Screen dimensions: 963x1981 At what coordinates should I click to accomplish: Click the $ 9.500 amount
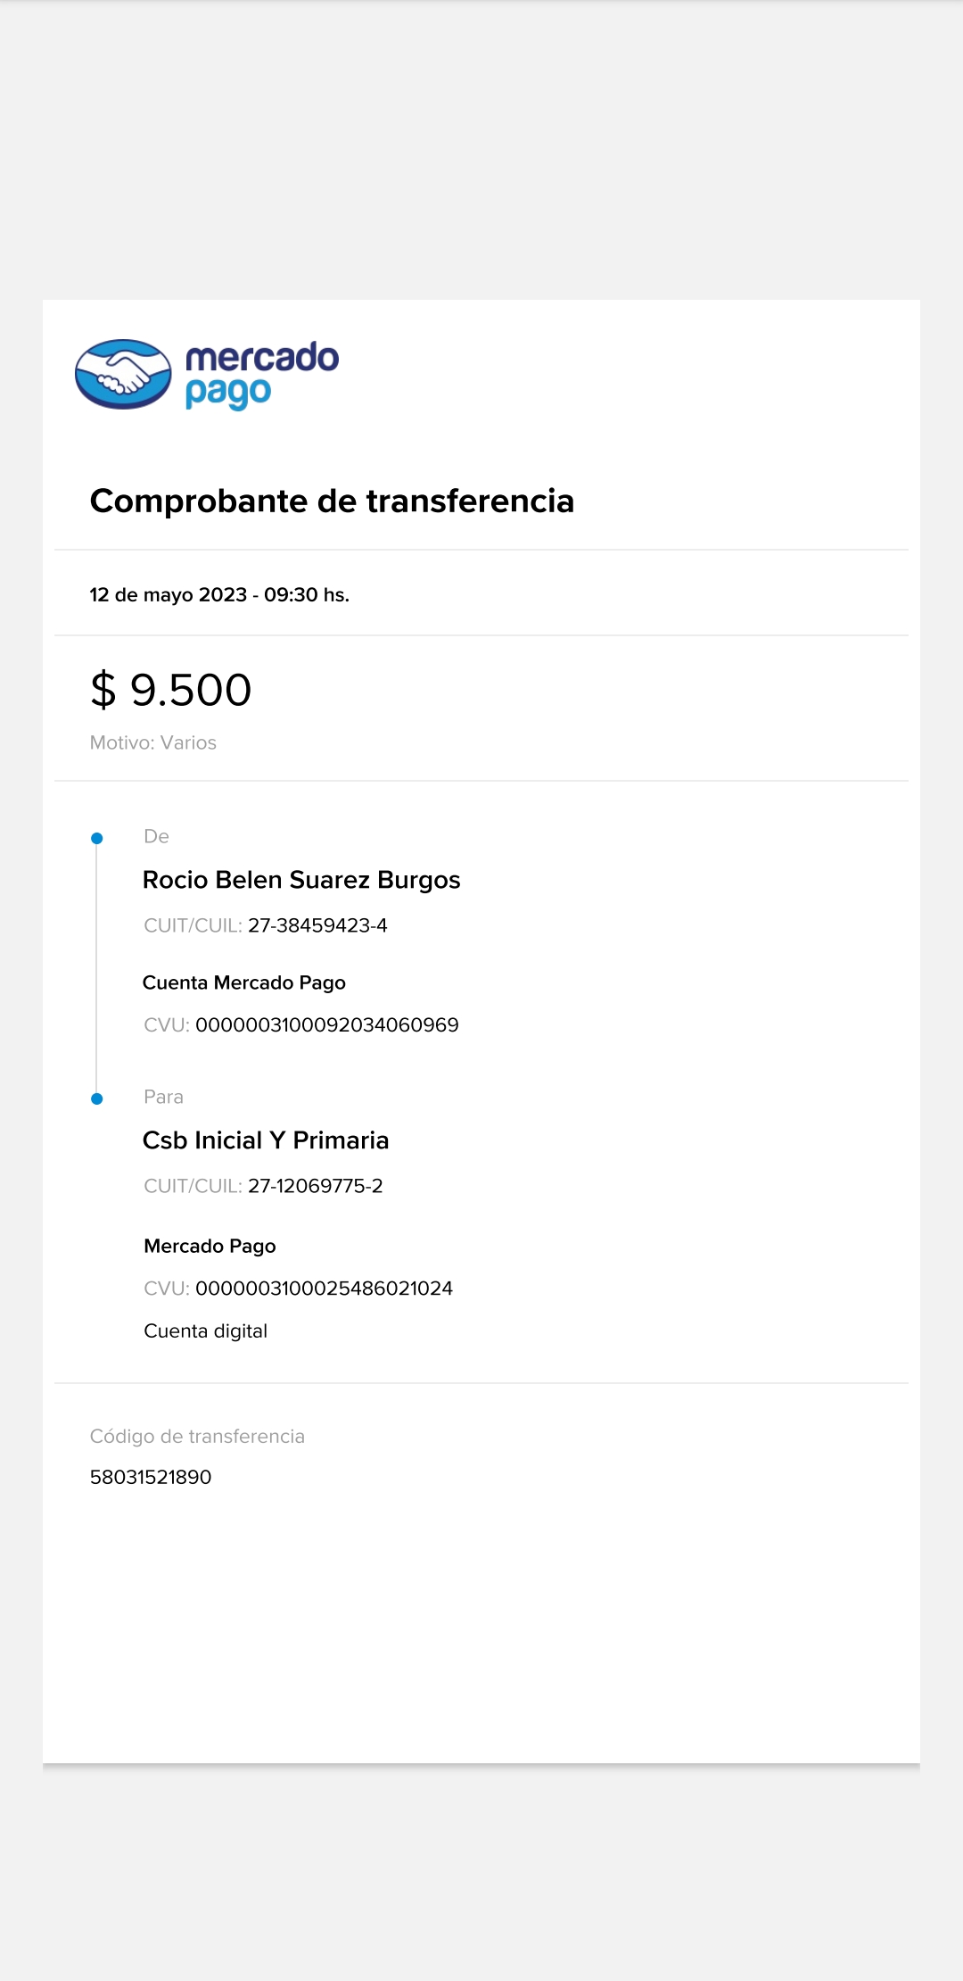click(171, 691)
